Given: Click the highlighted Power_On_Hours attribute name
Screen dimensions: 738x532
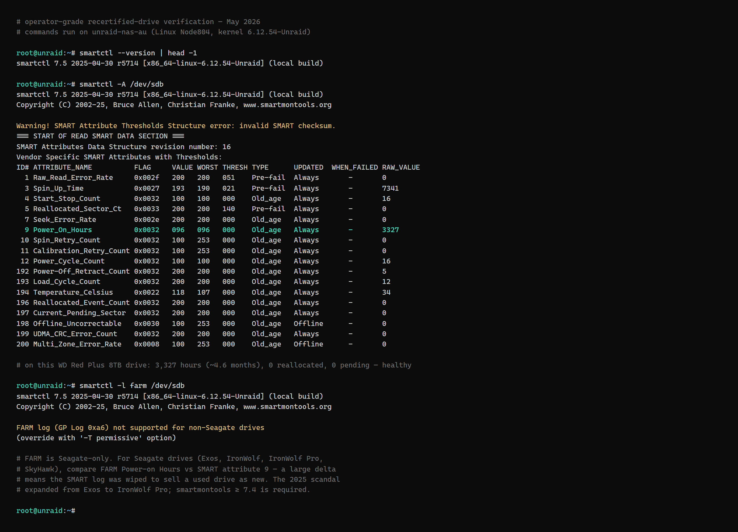Looking at the screenshot, I should 63,230.
